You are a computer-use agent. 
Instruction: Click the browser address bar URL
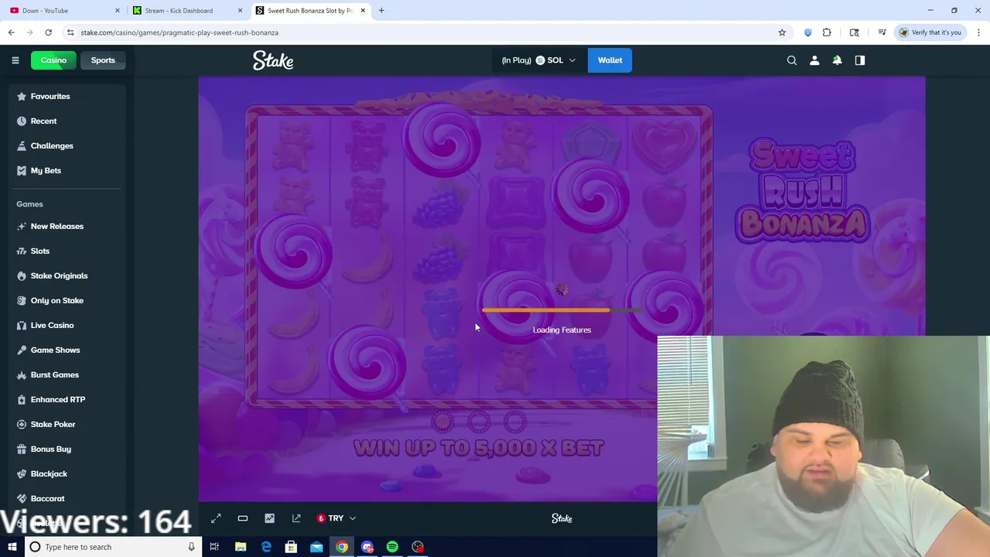[x=179, y=32]
